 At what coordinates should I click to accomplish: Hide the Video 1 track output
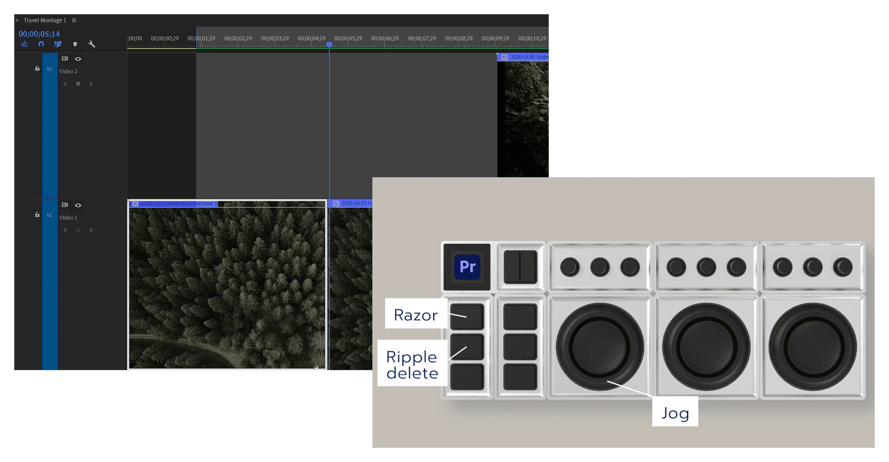coord(78,205)
